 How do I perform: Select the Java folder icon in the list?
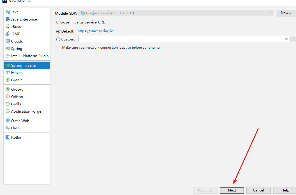(8, 12)
